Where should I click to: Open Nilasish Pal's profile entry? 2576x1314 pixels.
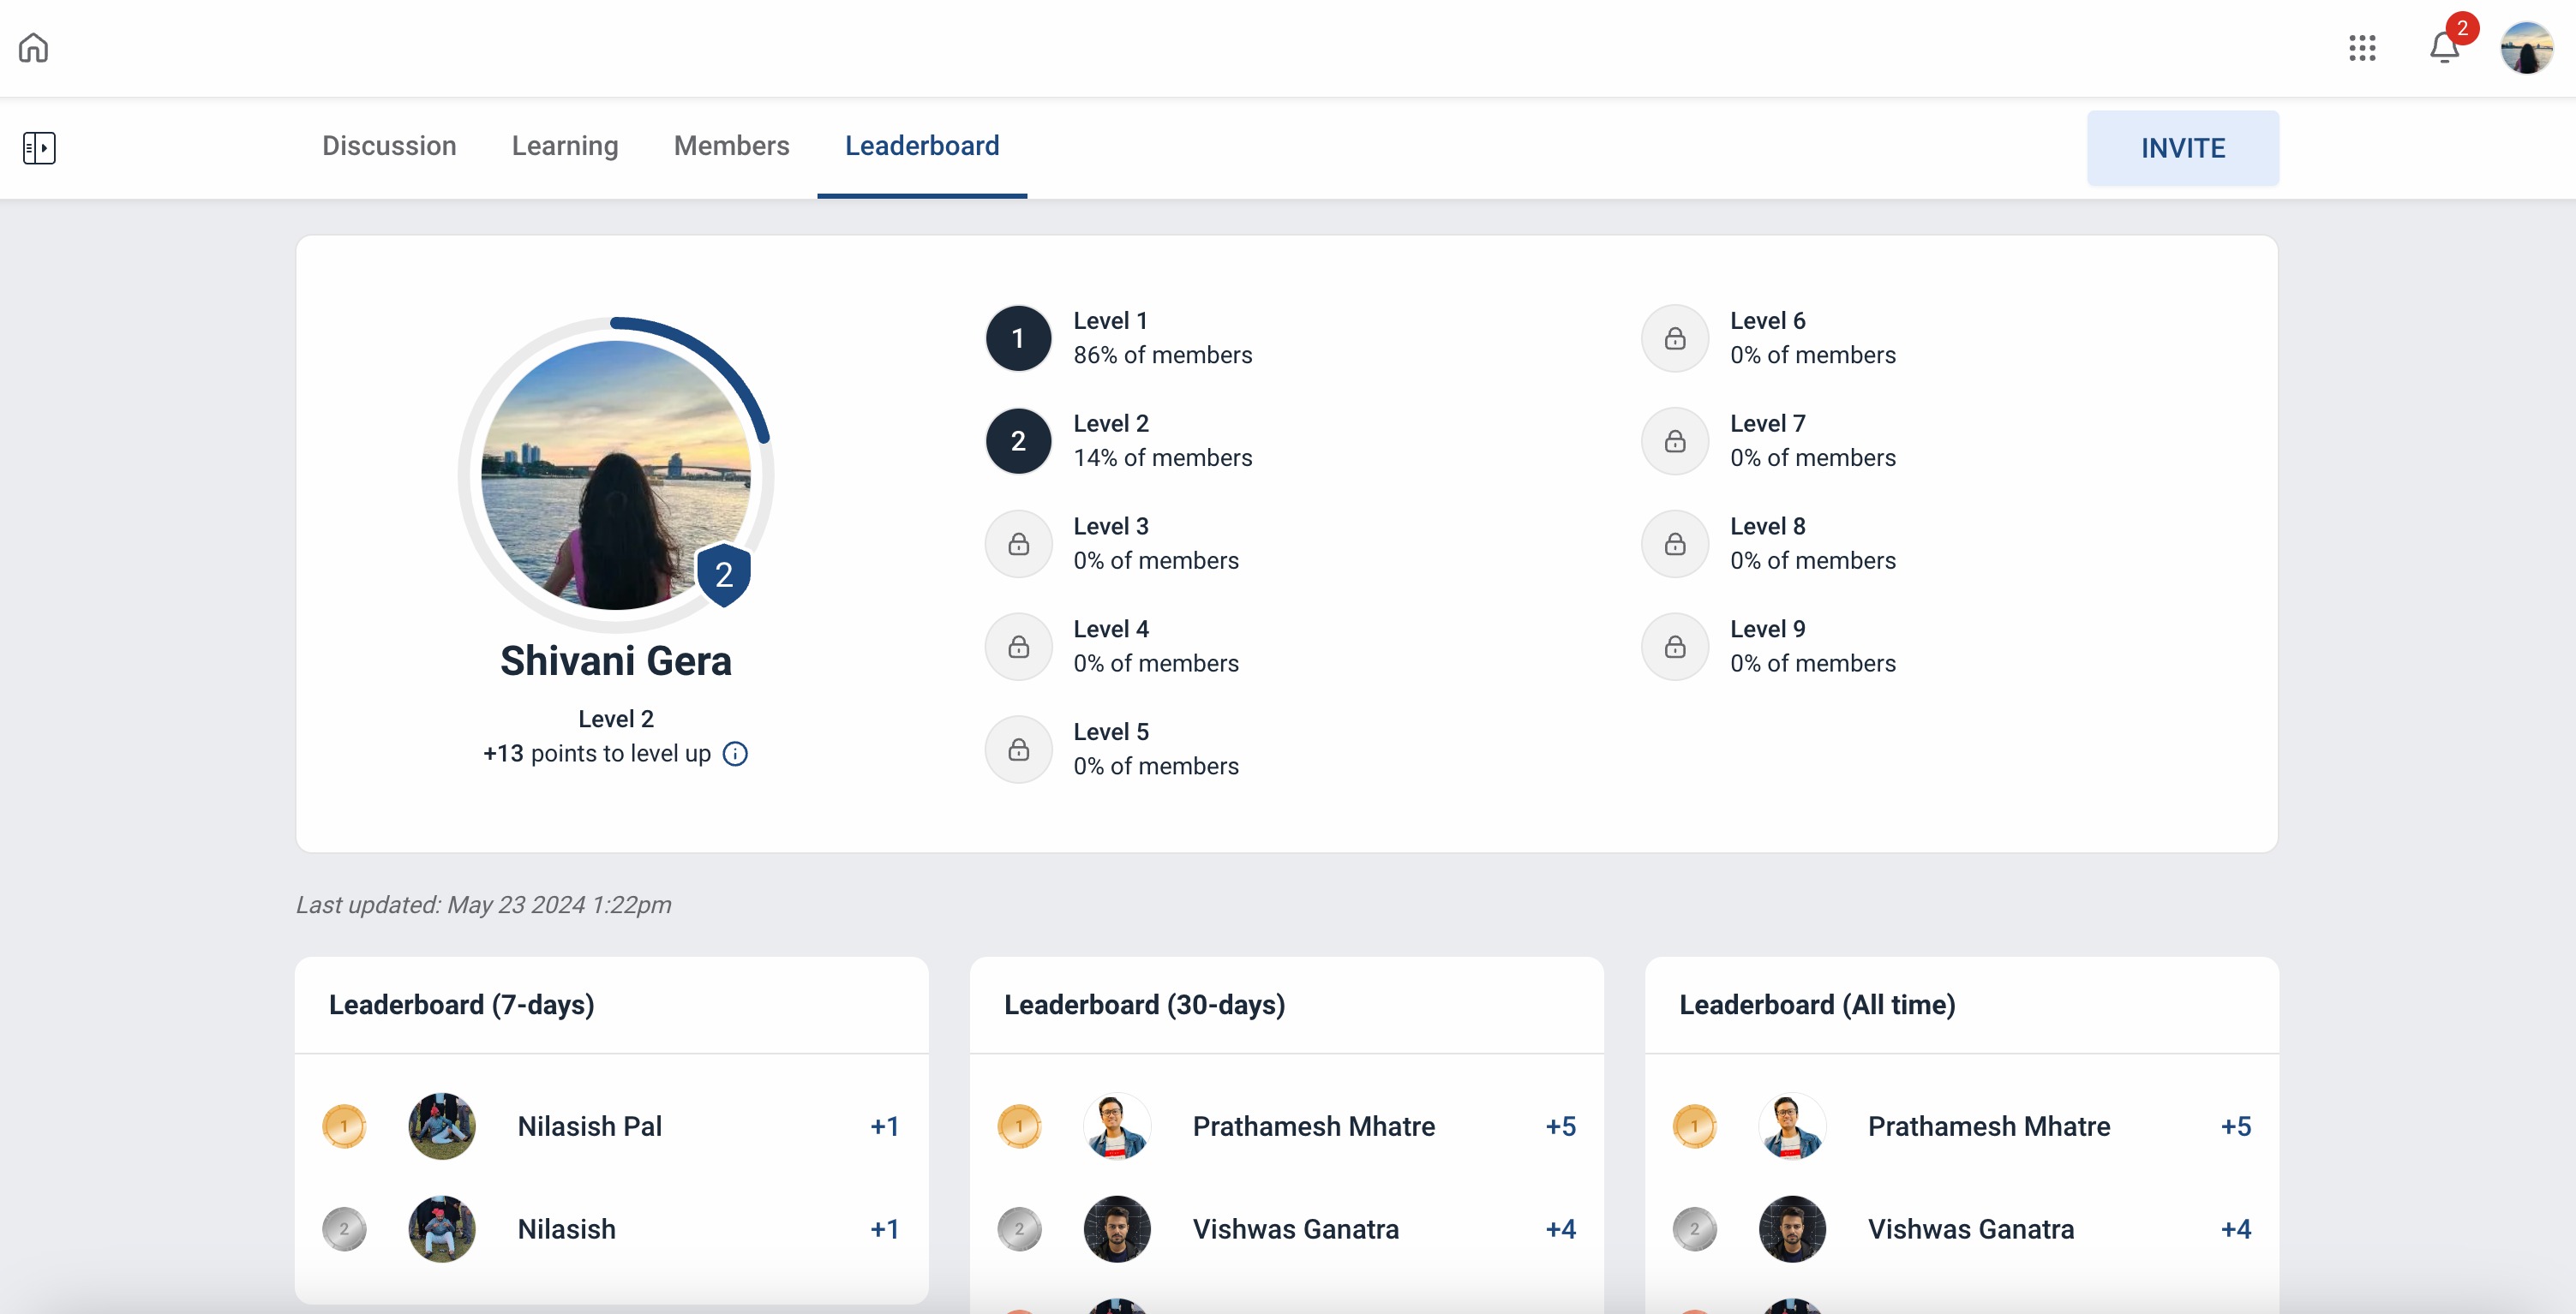point(589,1126)
